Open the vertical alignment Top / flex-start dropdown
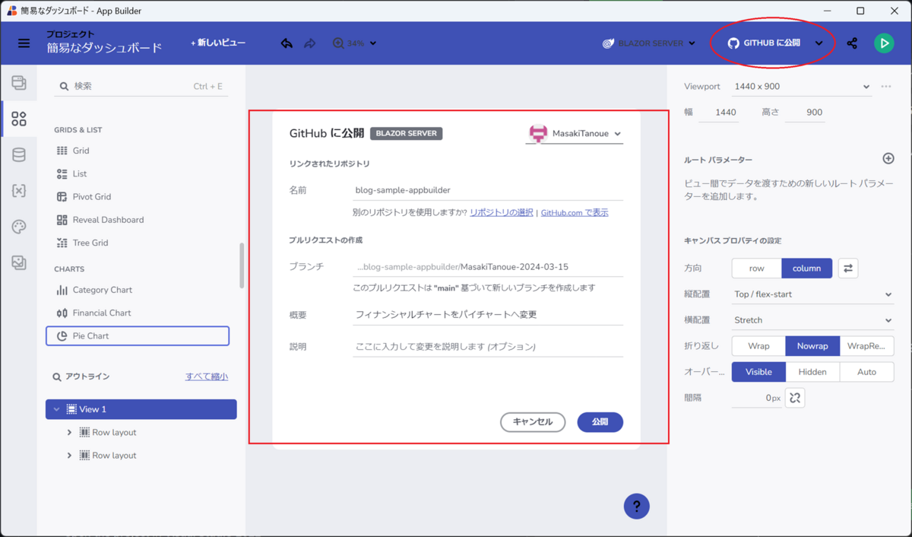Image resolution: width=912 pixels, height=537 pixels. pos(812,294)
